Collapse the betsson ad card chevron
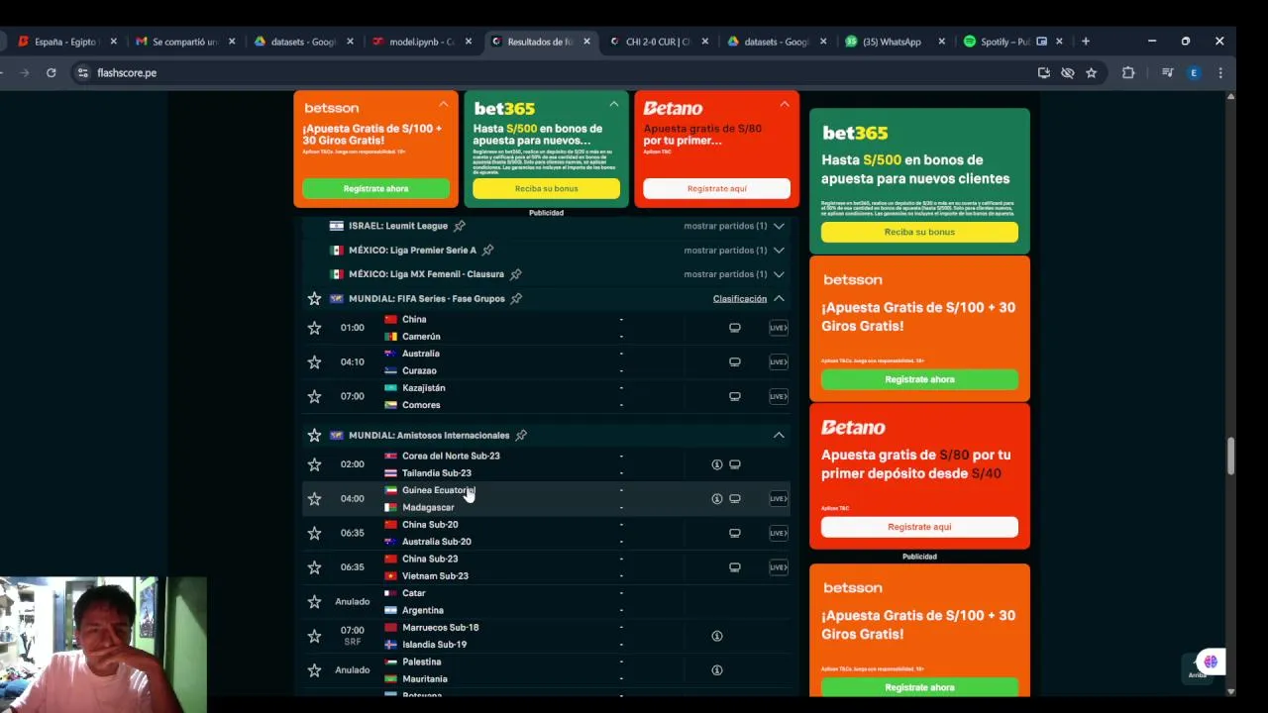 pyautogui.click(x=444, y=104)
